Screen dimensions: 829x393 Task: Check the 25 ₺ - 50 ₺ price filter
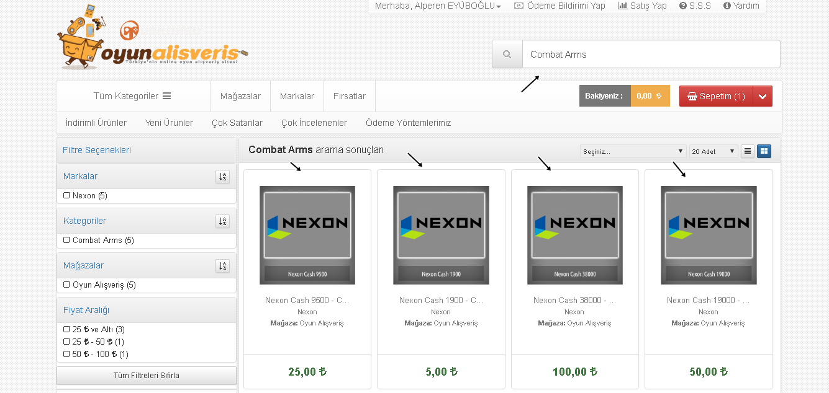coord(66,342)
